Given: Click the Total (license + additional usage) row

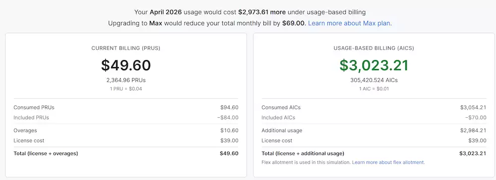Looking at the screenshot, I should pyautogui.click(x=374, y=153).
